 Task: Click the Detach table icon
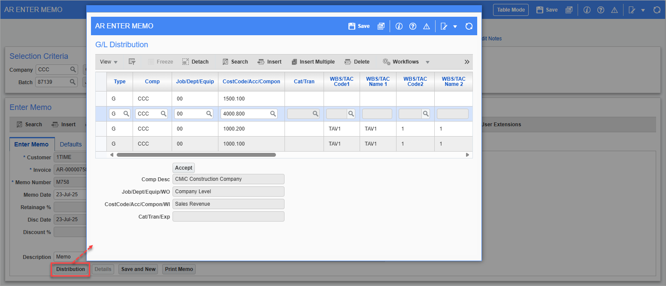[195, 62]
